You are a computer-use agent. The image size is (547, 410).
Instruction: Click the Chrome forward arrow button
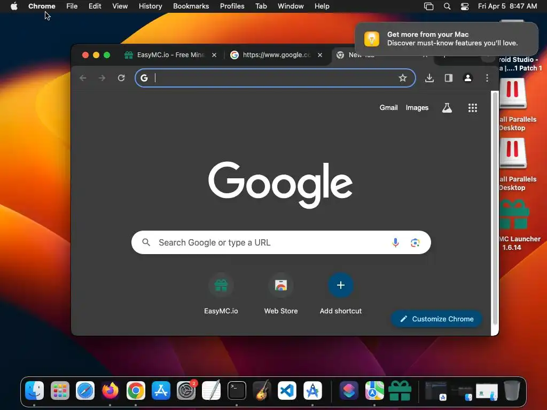pyautogui.click(x=102, y=78)
